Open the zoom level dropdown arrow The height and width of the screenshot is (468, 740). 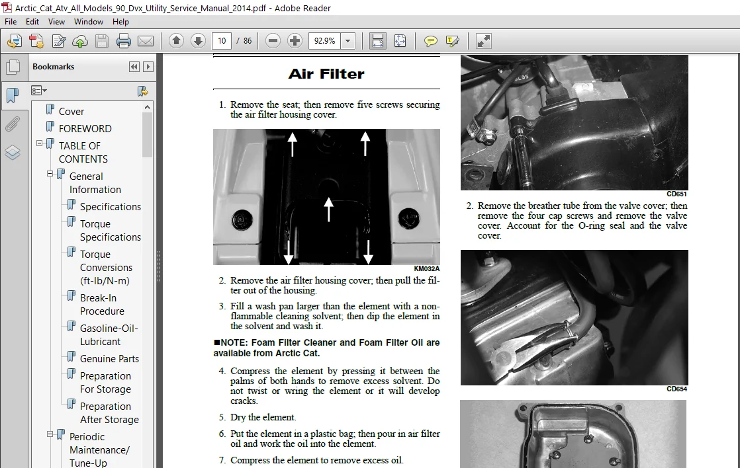click(x=347, y=41)
